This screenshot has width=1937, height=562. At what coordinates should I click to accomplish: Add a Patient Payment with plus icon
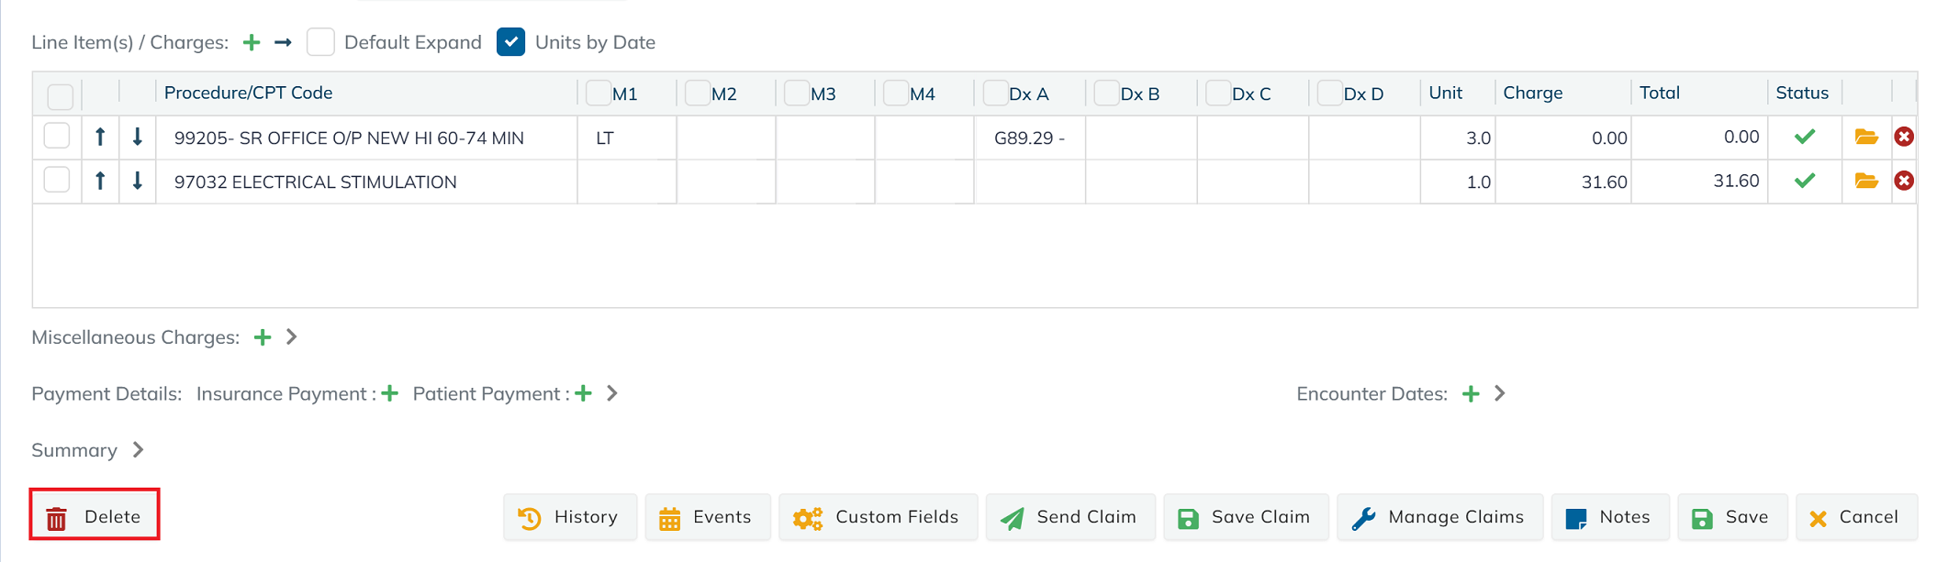(583, 393)
